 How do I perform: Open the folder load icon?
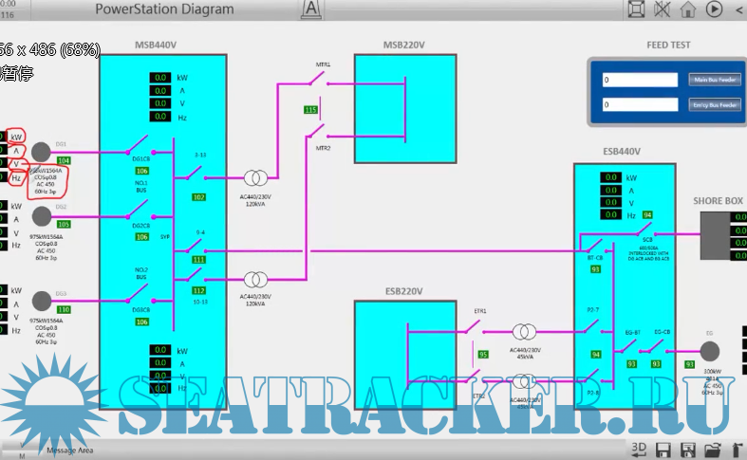click(713, 449)
